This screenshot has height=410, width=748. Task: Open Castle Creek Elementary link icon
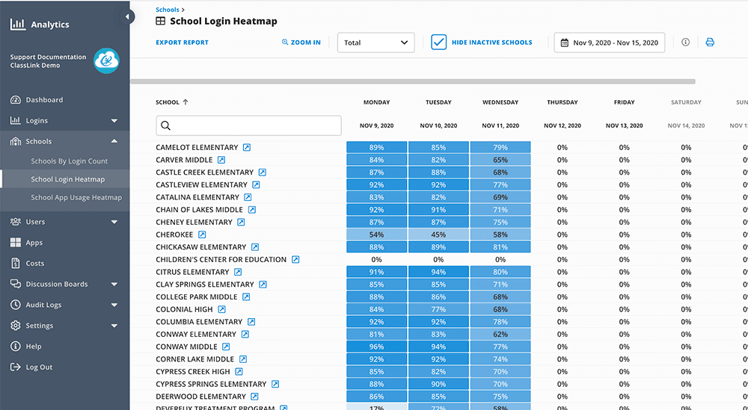(x=263, y=173)
